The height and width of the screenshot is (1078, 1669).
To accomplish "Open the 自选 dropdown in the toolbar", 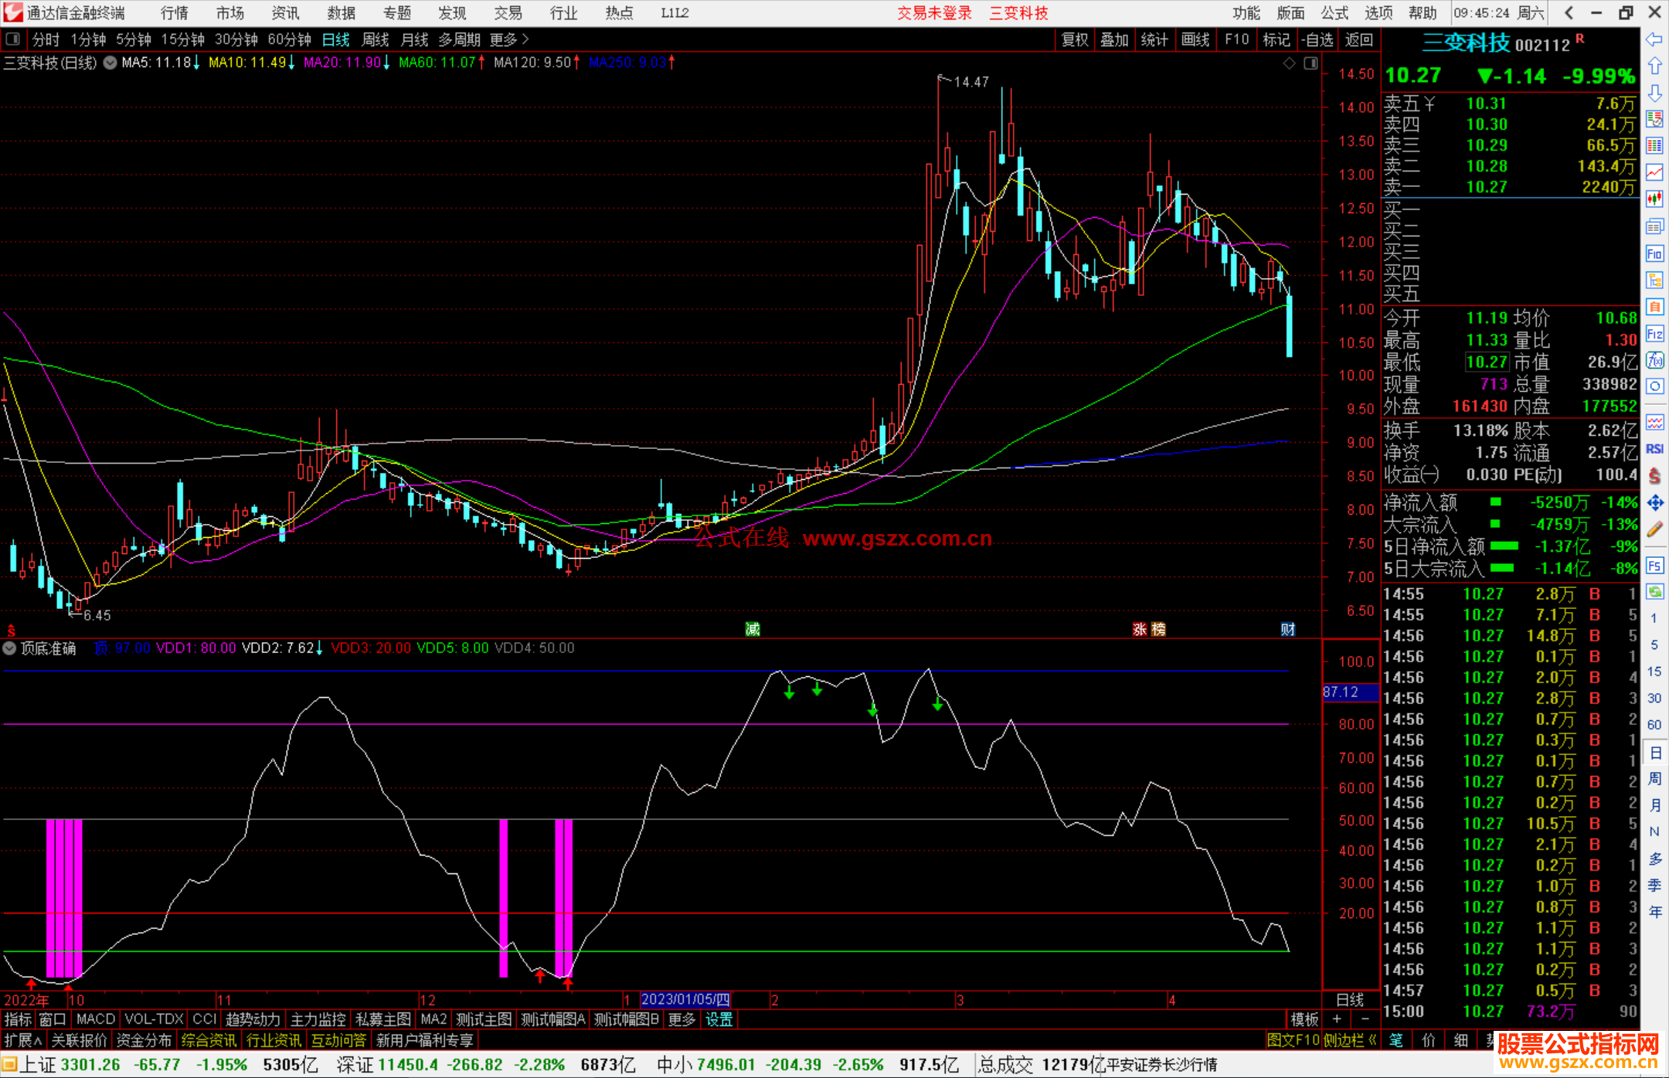I will 1316,39.
